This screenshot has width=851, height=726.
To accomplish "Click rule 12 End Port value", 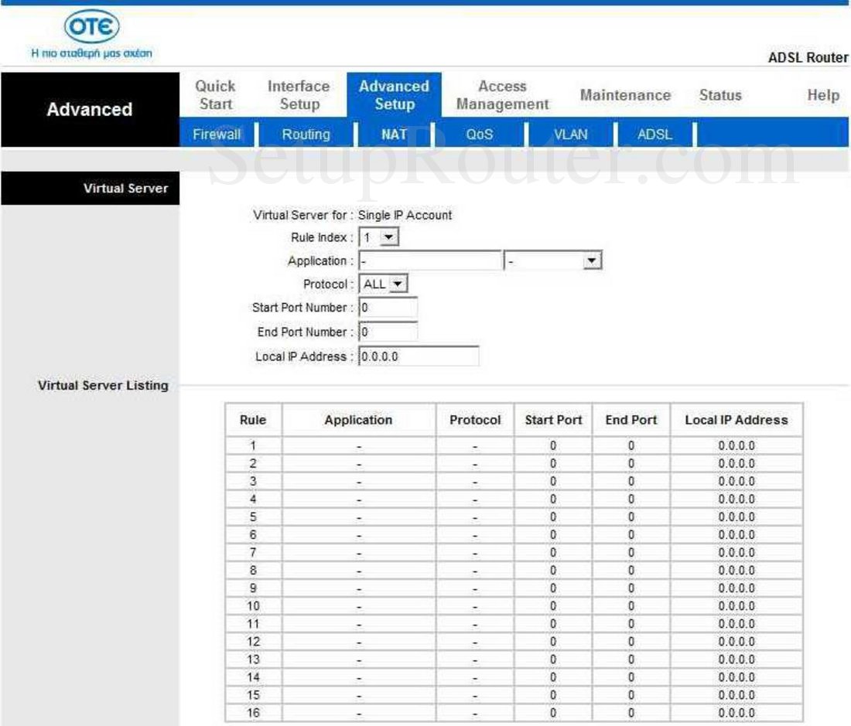I will pyautogui.click(x=631, y=642).
